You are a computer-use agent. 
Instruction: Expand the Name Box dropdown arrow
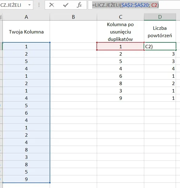point(29,5)
